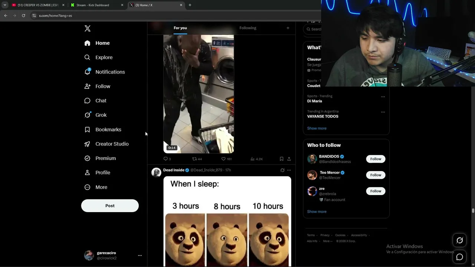Screen dimensions: 475x267
Task: Click the browser back arrow
Action: pos(6,16)
